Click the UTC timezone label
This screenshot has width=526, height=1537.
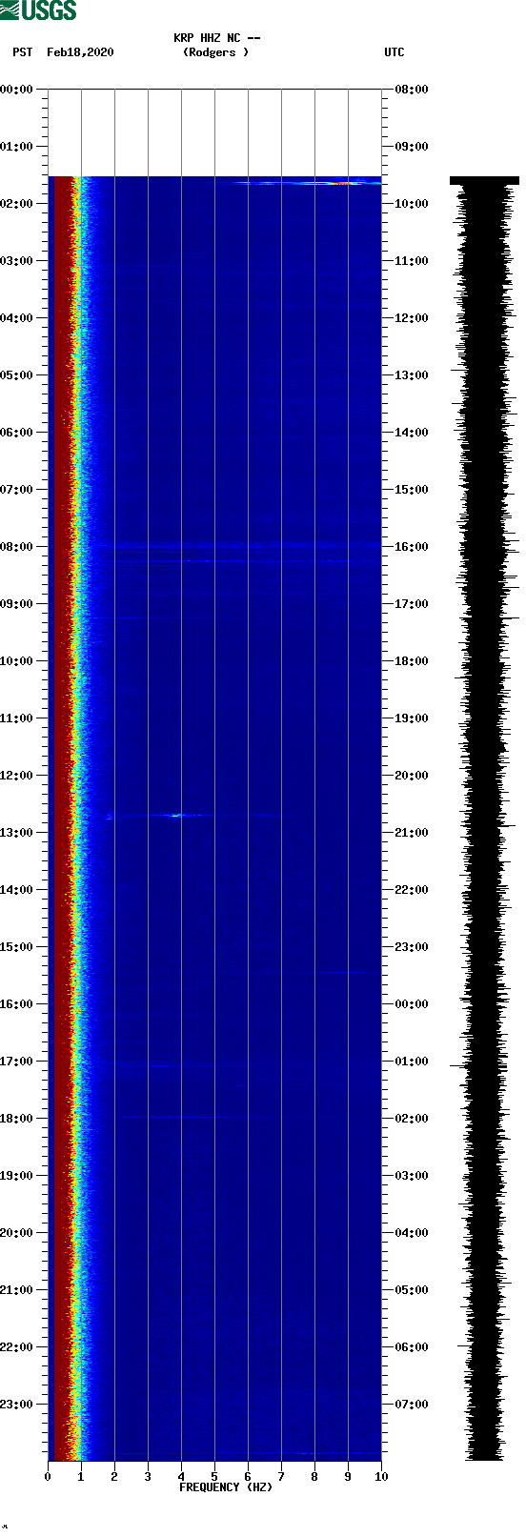pyautogui.click(x=394, y=52)
